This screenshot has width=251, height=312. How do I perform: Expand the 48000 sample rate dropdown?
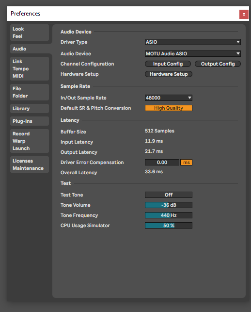coord(168,98)
